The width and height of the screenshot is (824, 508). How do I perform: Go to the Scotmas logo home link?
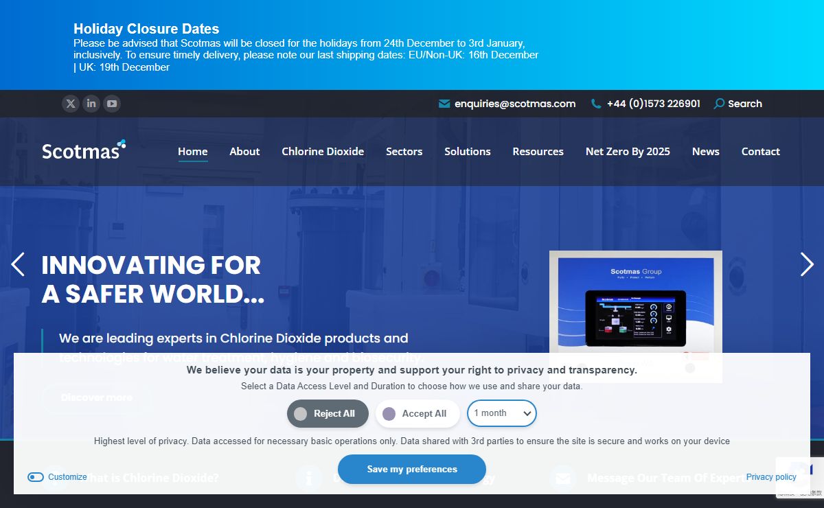(x=84, y=150)
